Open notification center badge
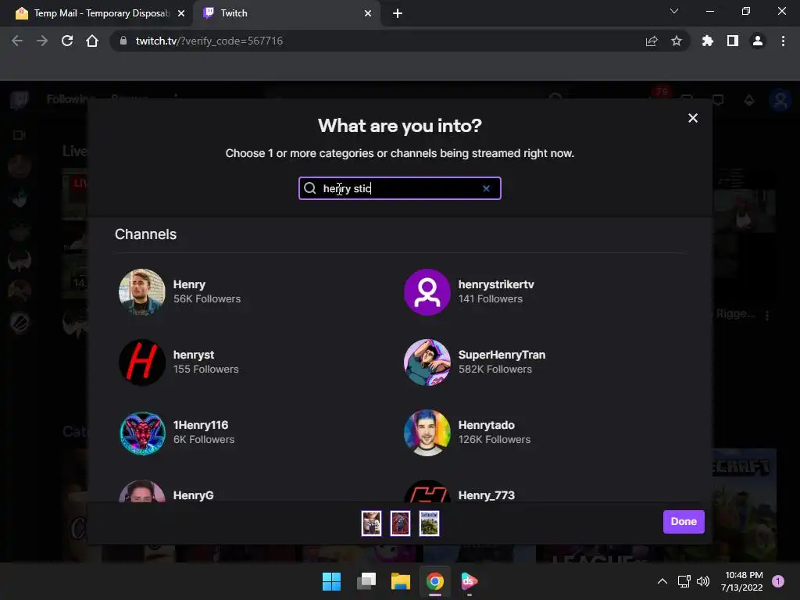The image size is (800, 600). [x=778, y=581]
